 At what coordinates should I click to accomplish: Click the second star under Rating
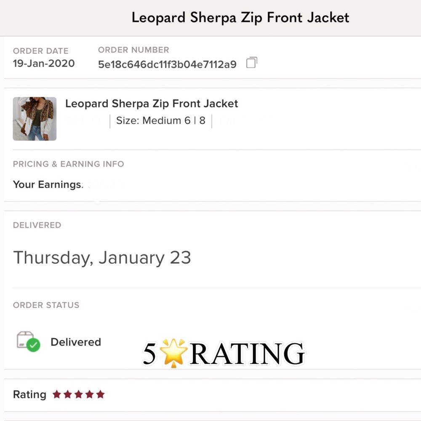[68, 394]
